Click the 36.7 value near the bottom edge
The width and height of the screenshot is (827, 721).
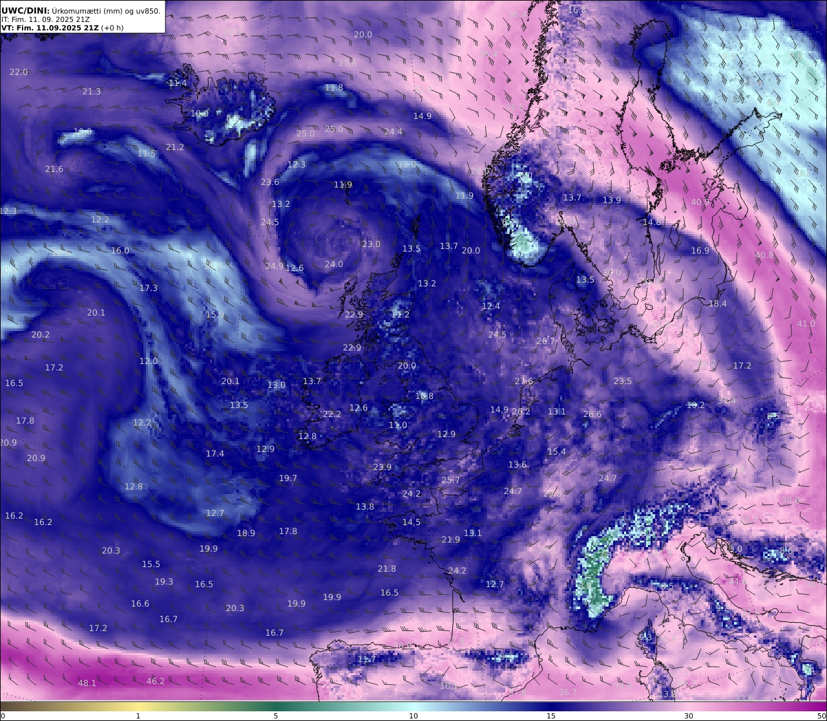tap(568, 692)
